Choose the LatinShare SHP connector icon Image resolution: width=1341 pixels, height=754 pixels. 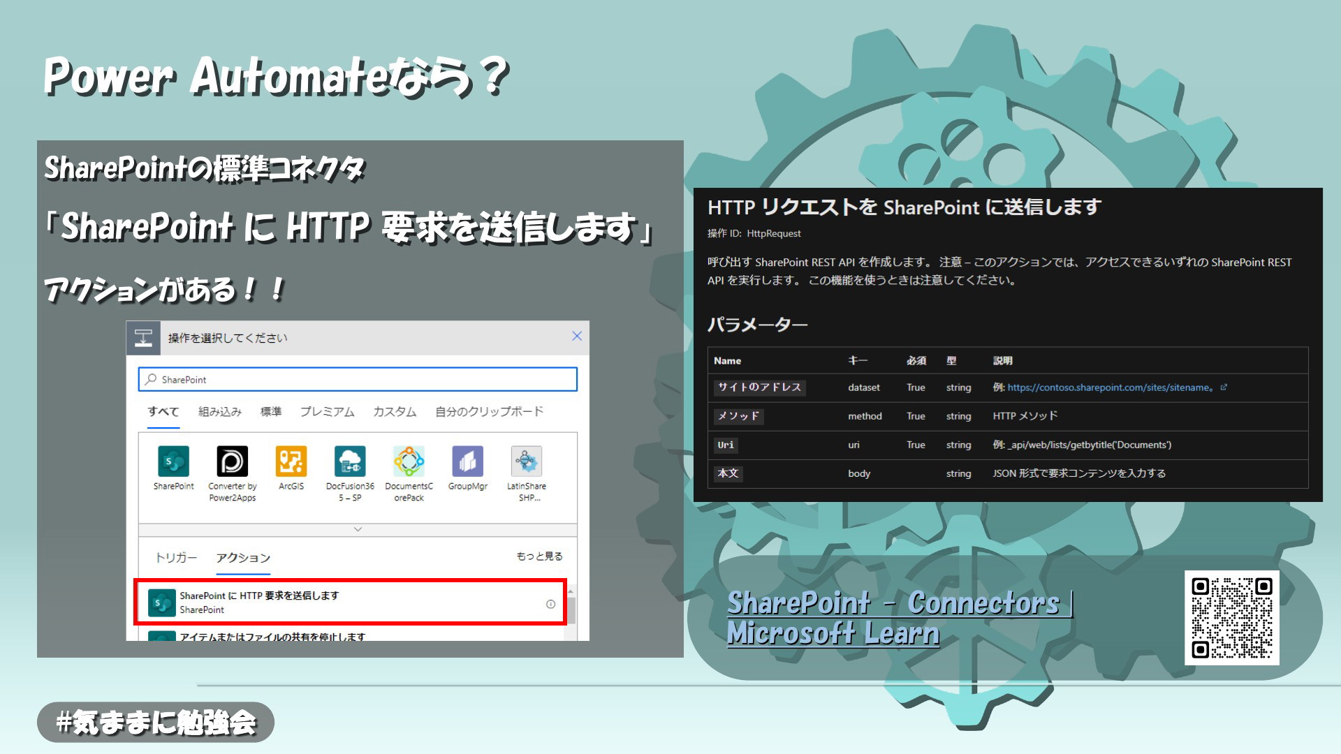click(x=527, y=461)
